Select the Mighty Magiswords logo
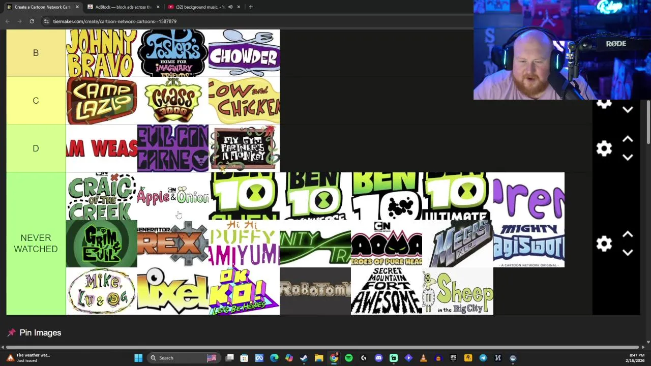Image resolution: width=651 pixels, height=366 pixels. coord(529,243)
